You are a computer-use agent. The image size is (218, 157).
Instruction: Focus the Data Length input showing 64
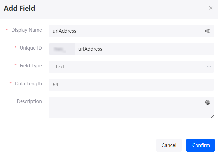pos(131,85)
